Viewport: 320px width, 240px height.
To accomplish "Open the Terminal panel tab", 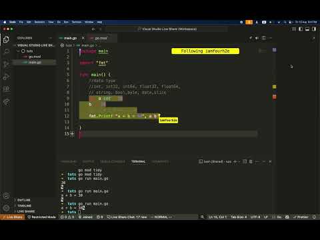I will [138, 161].
